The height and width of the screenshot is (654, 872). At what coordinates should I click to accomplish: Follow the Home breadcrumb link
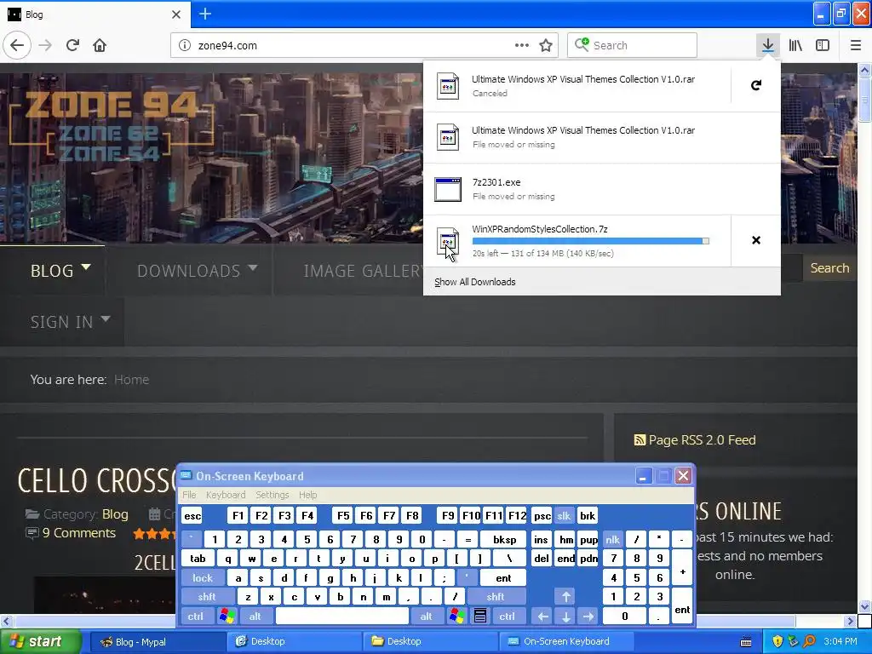coord(131,380)
